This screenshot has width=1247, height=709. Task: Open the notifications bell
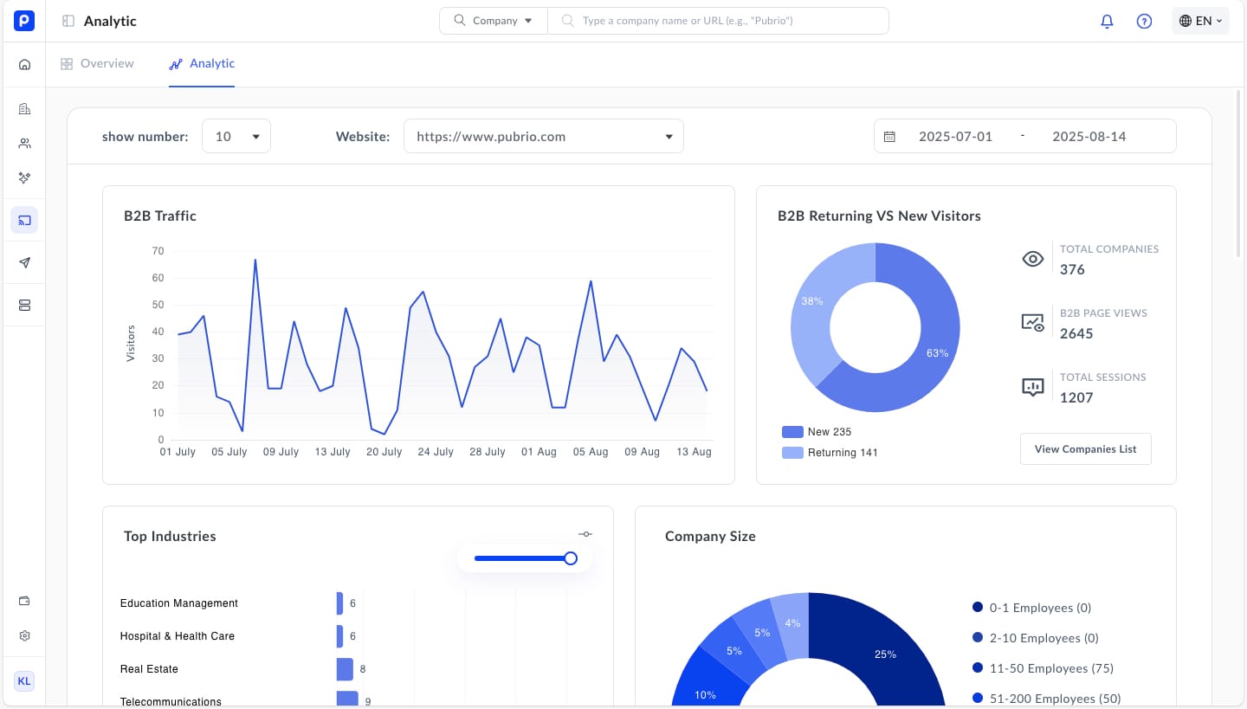(x=1107, y=21)
